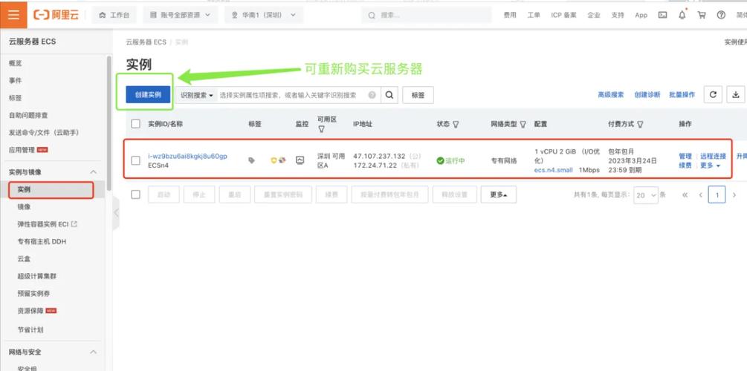The image size is (747, 371).
Task: Open the region 华南1（深圳）dropdown
Action: (x=263, y=16)
